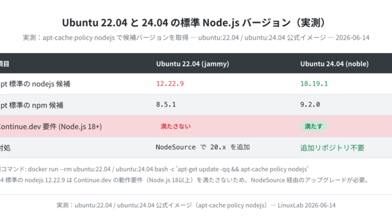Click the docker run command note line
Image resolution: width=392 pixels, height=220 pixels.
tap(154, 169)
